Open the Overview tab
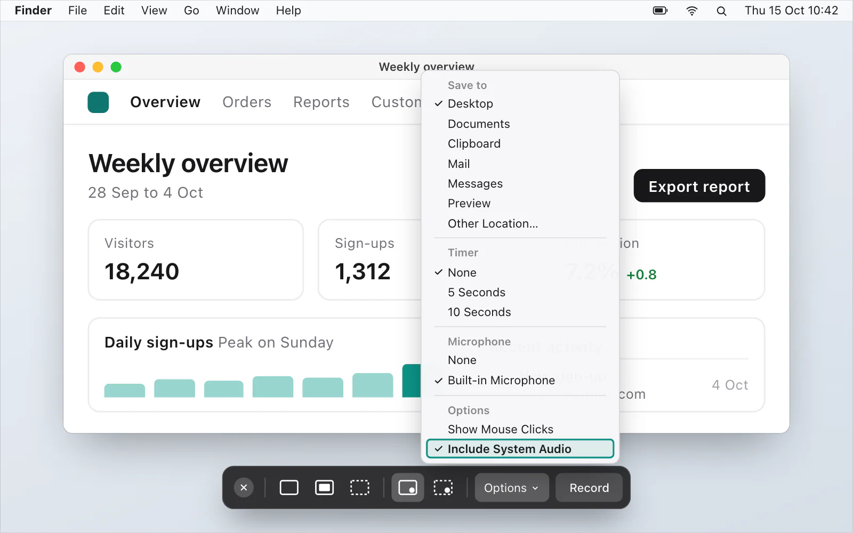Viewport: 853px width, 533px height. tap(165, 102)
